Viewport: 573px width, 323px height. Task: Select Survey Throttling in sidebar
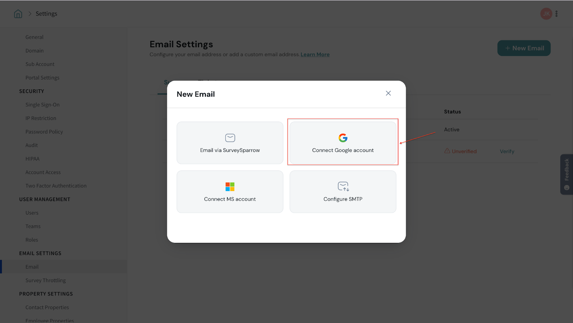pos(45,280)
